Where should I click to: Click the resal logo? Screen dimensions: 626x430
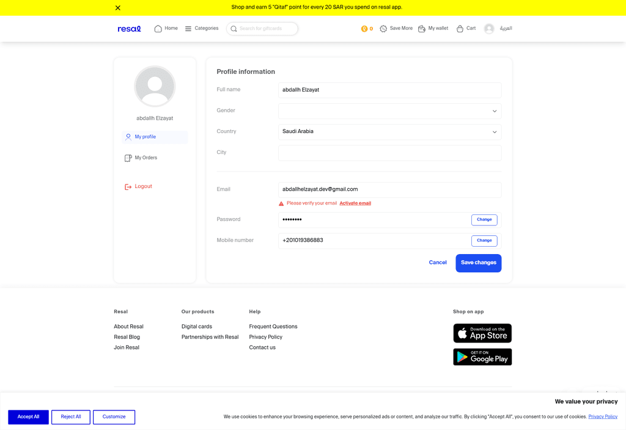coord(129,29)
